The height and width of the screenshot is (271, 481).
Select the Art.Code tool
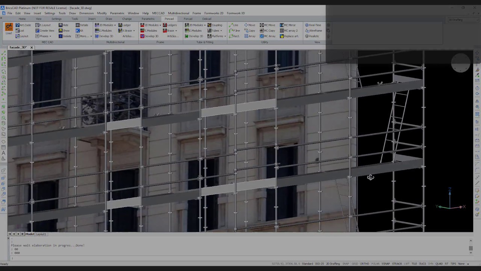[23, 25]
